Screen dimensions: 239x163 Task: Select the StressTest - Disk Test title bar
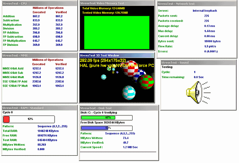tap(119, 108)
